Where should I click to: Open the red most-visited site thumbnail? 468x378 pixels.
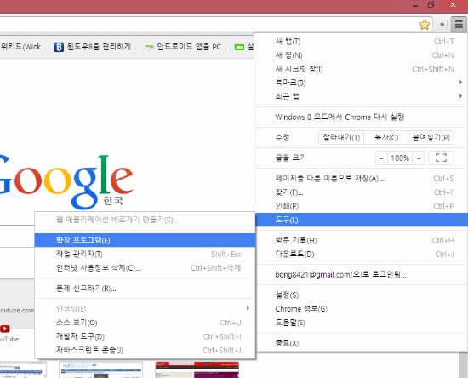click(x=197, y=370)
